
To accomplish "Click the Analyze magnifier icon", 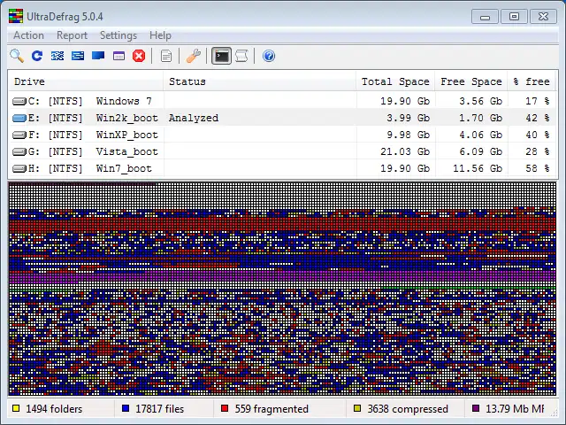I will tap(17, 56).
